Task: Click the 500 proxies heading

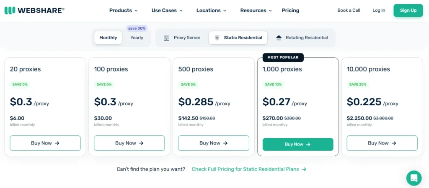Action: coord(196,69)
